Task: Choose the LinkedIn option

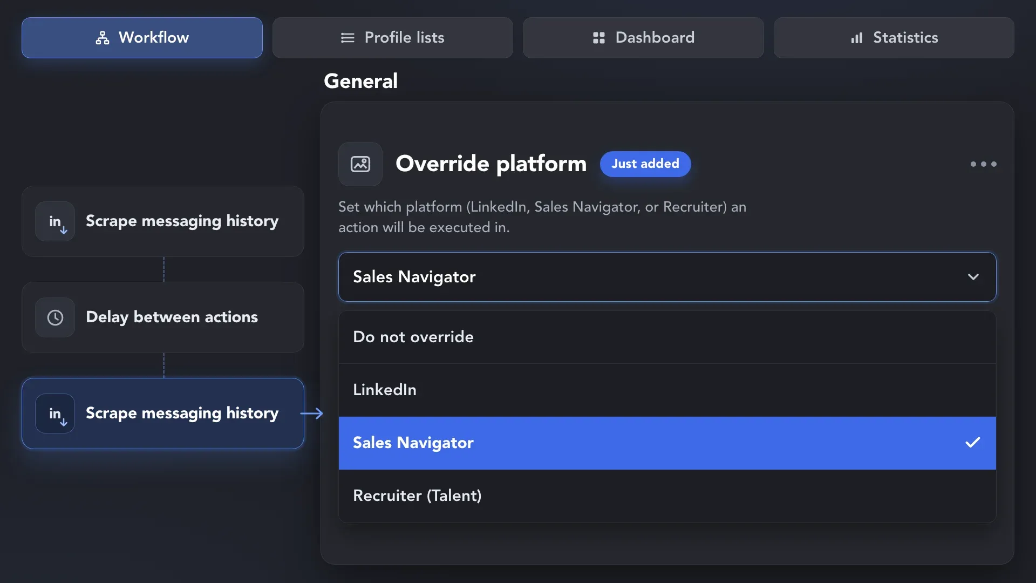Action: 667,390
